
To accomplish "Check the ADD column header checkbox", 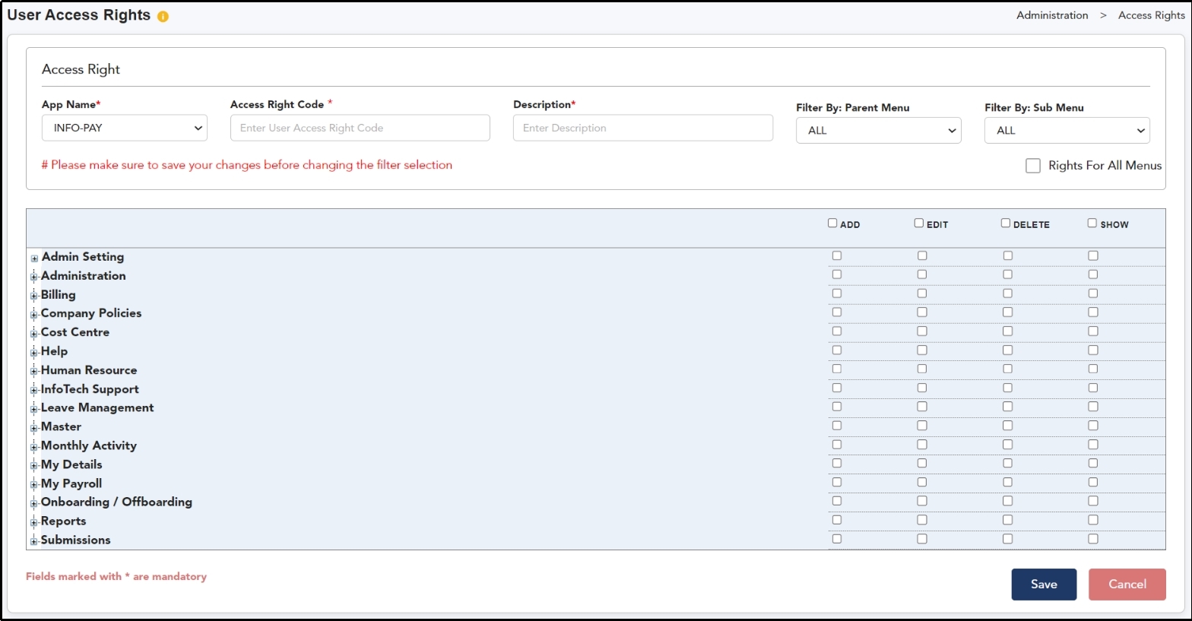I will (x=832, y=223).
